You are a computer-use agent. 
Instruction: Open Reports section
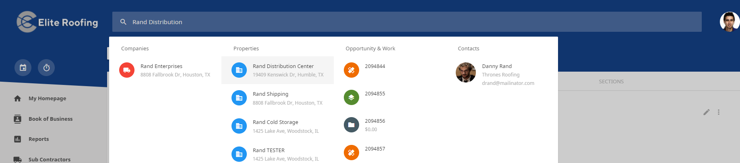pyautogui.click(x=39, y=139)
